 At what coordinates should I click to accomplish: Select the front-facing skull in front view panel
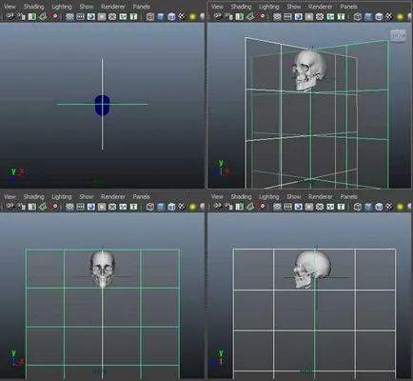point(103,270)
